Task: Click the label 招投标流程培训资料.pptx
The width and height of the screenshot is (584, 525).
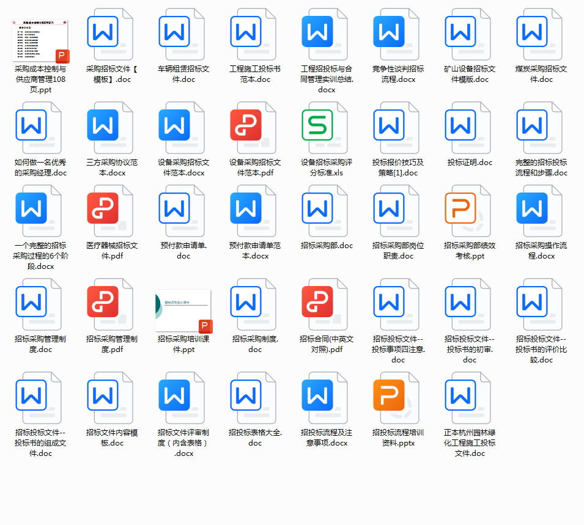Action: (398, 438)
